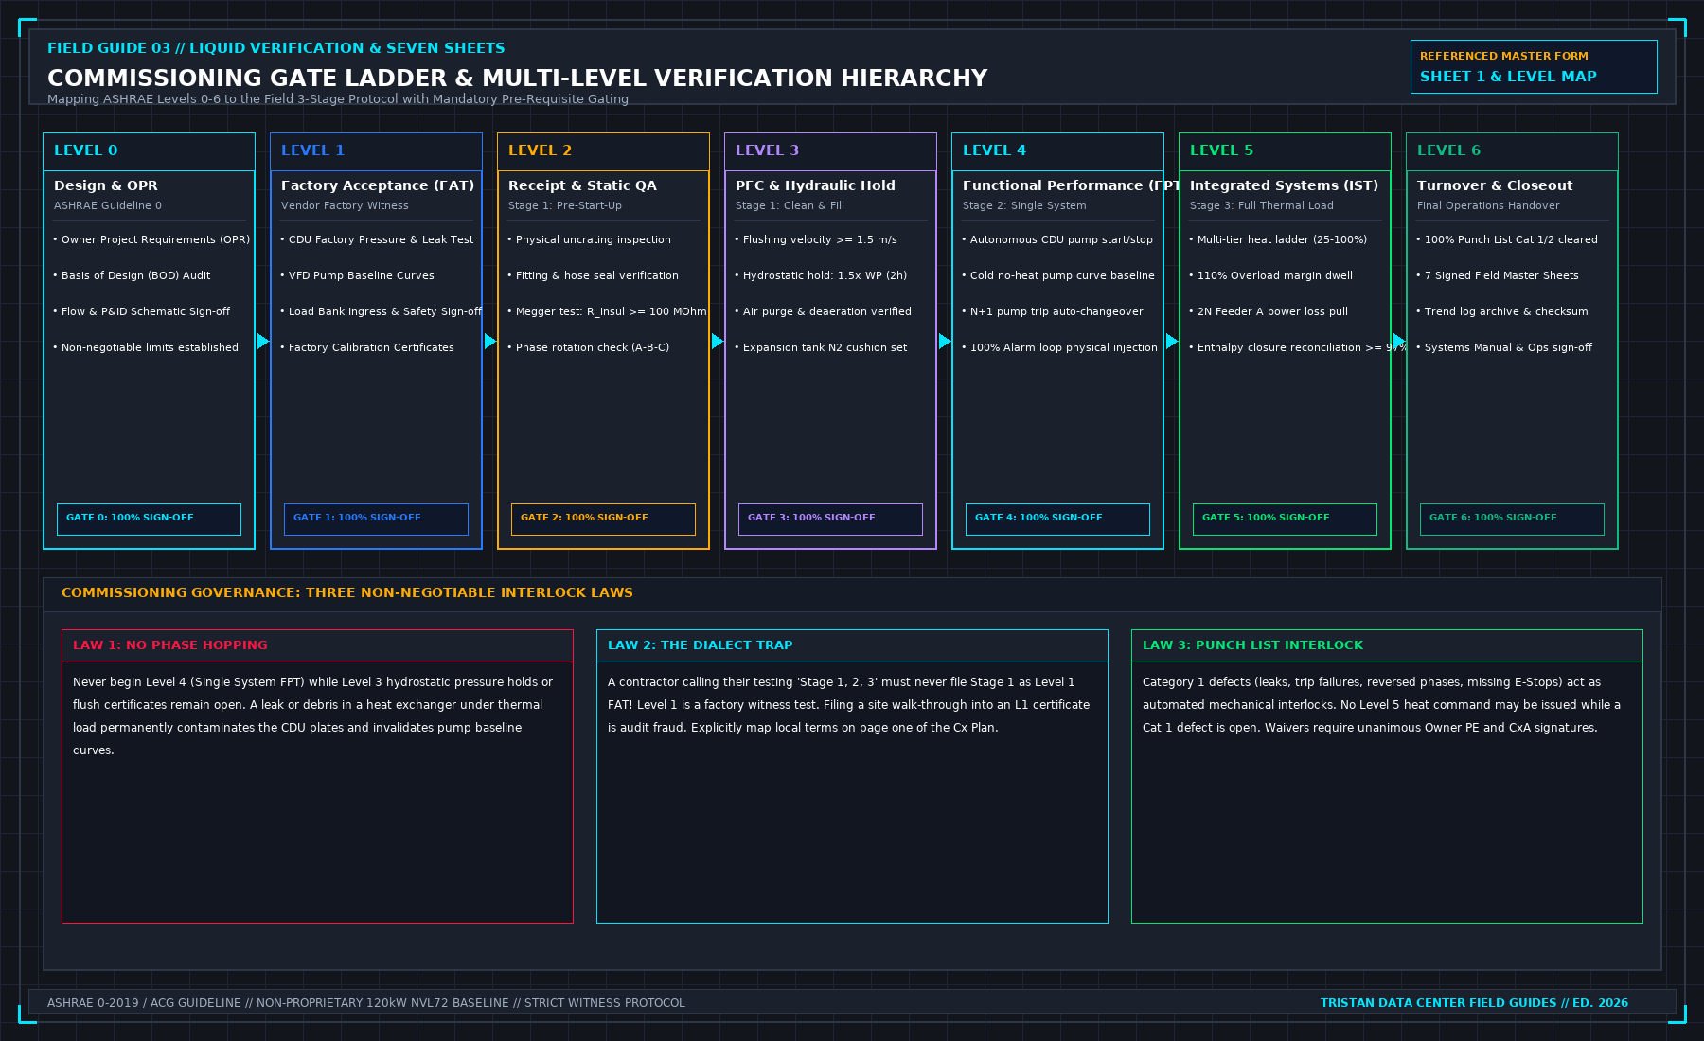Screen dimensions: 1704x1041
Task: Click '2N Feeder A power loss pull' bullet
Action: (1269, 312)
